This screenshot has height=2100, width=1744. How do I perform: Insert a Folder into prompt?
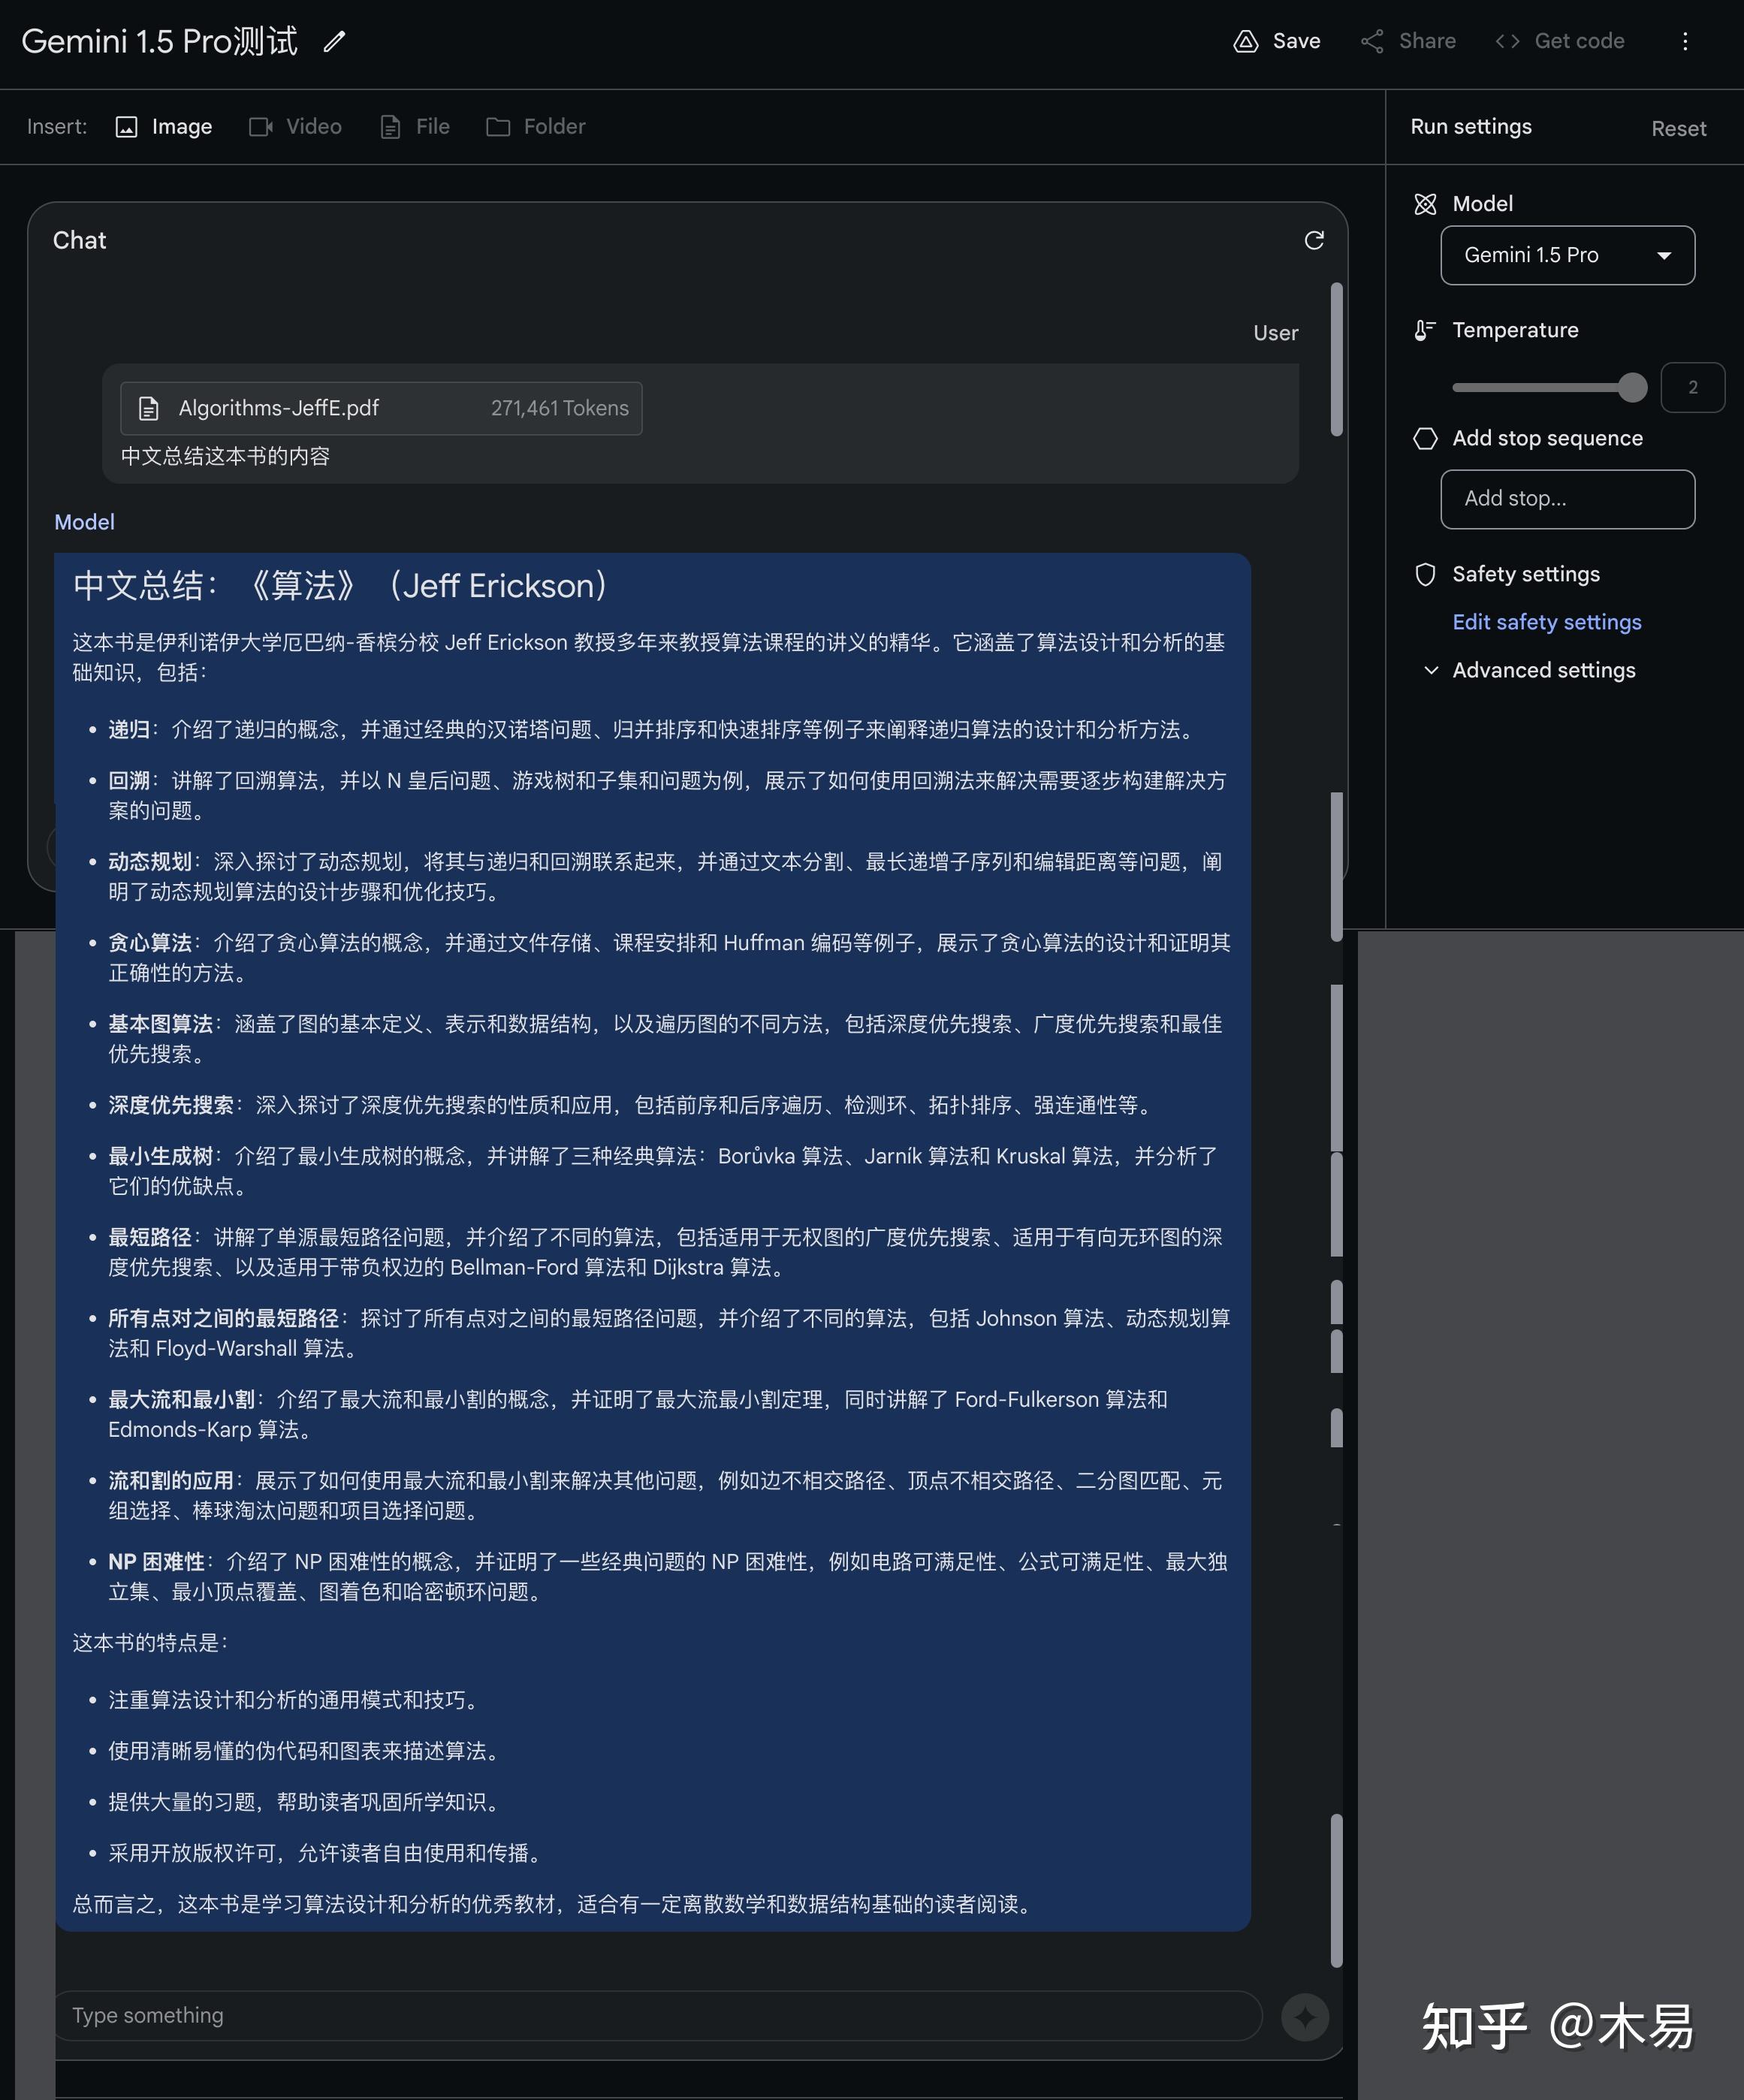coord(536,127)
